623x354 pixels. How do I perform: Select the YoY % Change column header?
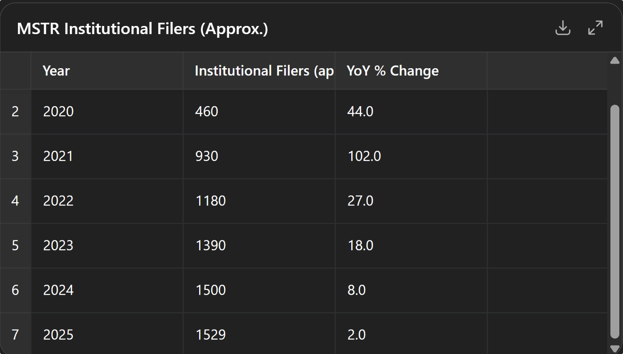(411, 71)
